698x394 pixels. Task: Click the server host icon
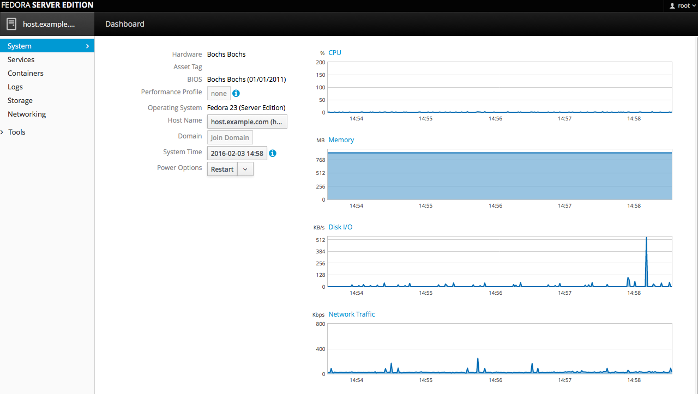(11, 24)
